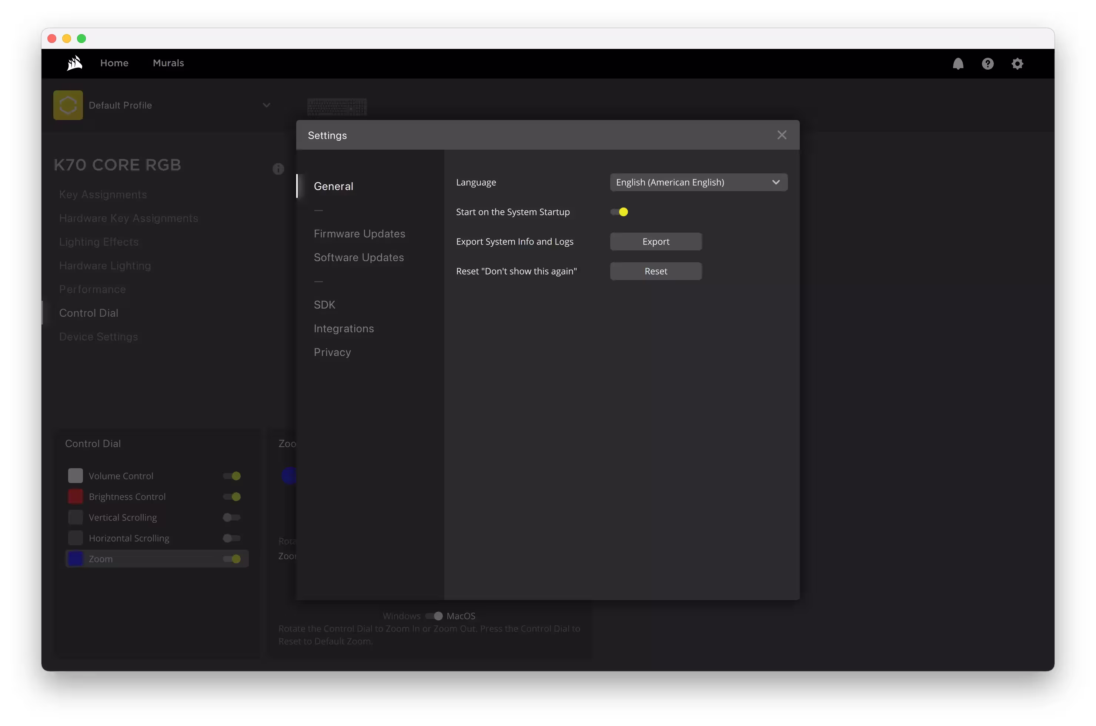
Task: Open SDK settings section
Action: (x=324, y=304)
